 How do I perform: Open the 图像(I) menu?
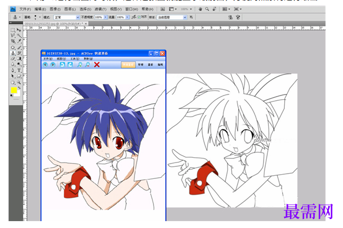pos(55,9)
